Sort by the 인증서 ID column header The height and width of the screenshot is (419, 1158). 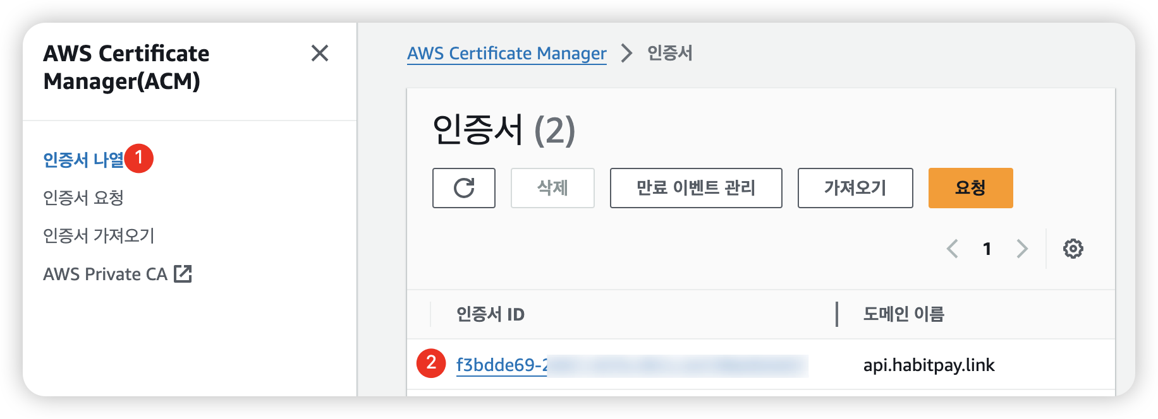click(x=491, y=314)
